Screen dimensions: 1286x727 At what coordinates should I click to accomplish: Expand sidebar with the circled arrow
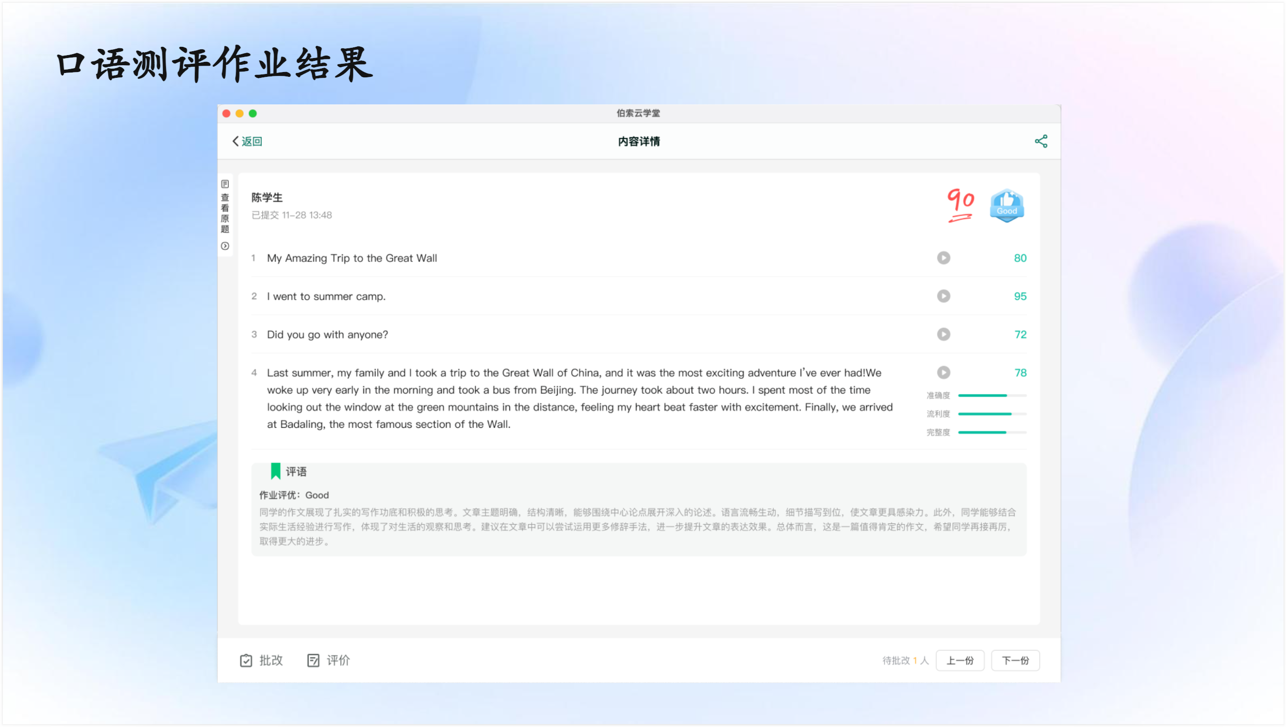coord(225,246)
